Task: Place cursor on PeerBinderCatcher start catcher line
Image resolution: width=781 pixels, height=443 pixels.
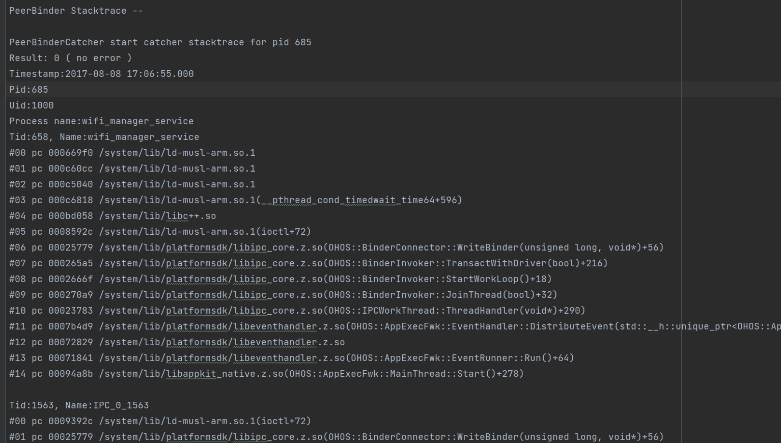Action: point(160,42)
